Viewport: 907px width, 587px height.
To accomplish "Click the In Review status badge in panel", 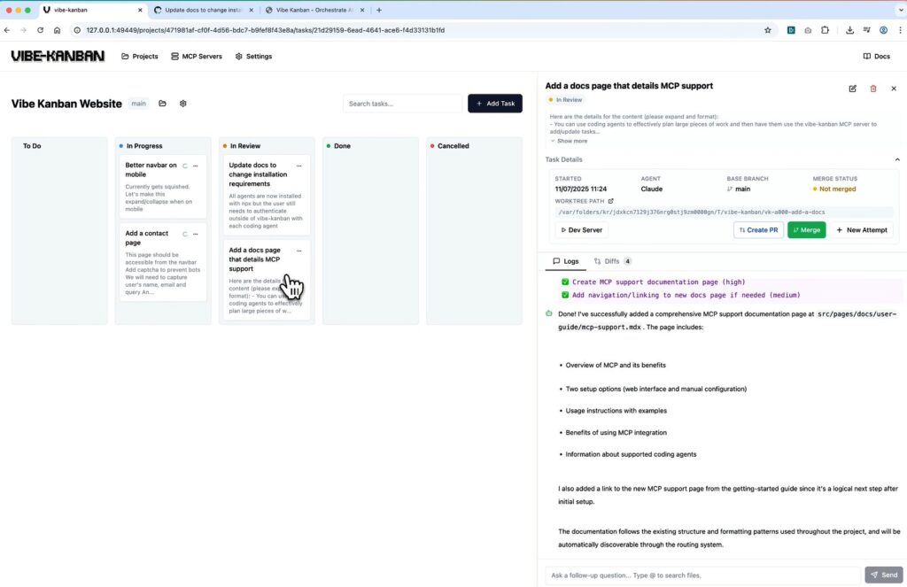I will tap(565, 100).
